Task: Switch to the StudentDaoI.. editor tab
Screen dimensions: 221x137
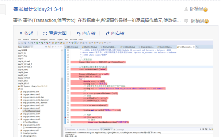Action: coord(164,47)
